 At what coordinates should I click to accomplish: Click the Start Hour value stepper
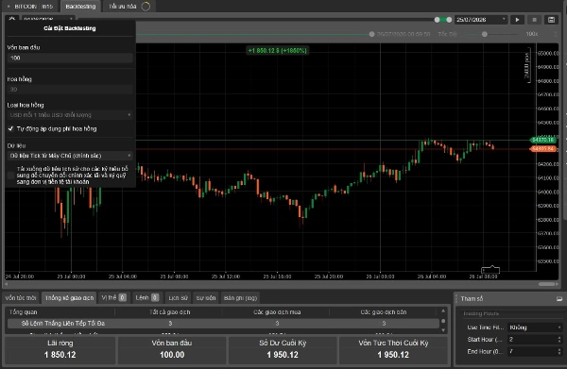[559, 340]
